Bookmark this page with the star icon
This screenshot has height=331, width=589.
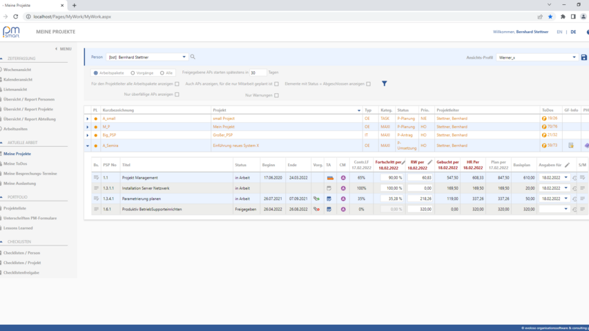550,17
